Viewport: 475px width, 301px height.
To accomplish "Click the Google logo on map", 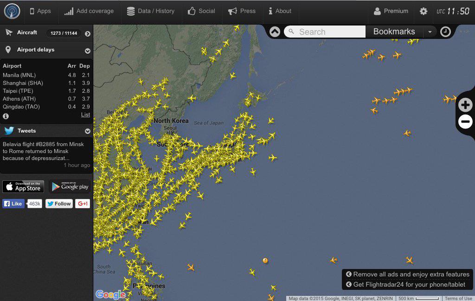I will click(x=110, y=295).
